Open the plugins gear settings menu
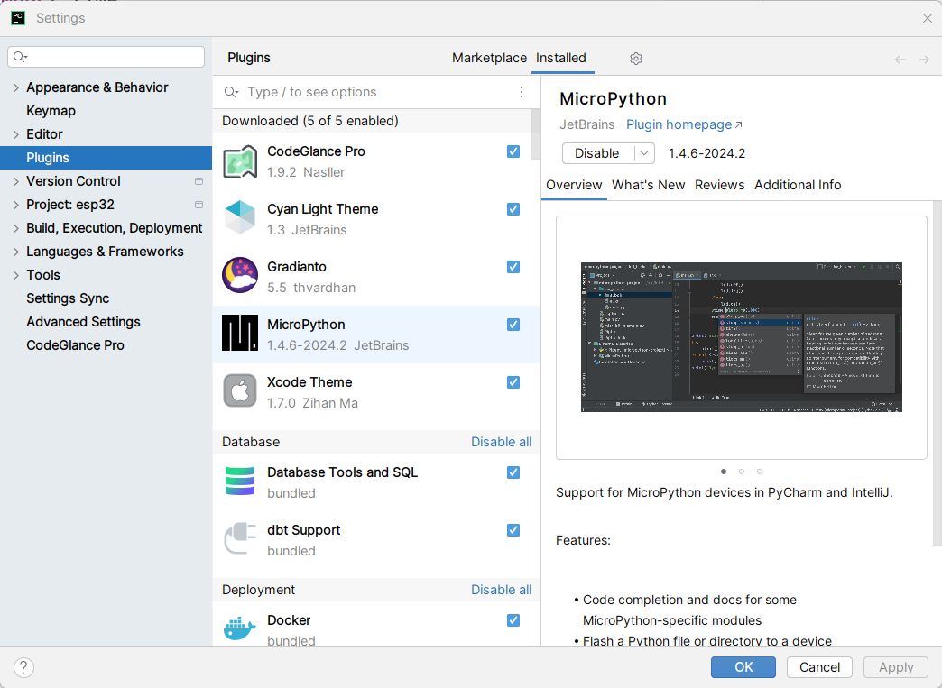The image size is (942, 688). tap(636, 59)
